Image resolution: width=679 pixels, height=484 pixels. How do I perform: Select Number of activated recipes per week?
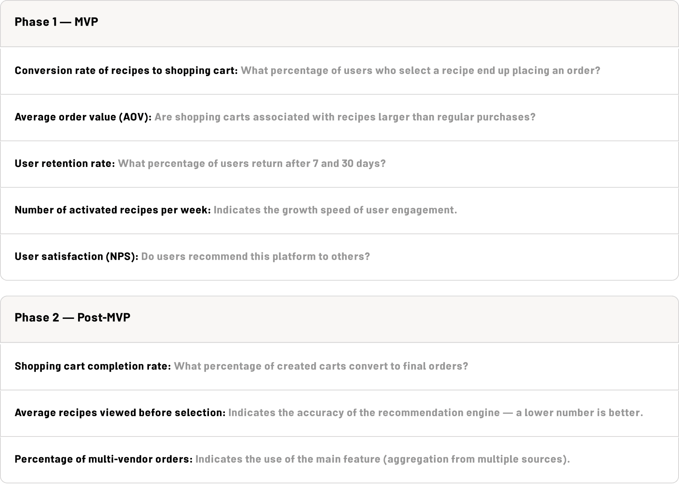coord(113,210)
